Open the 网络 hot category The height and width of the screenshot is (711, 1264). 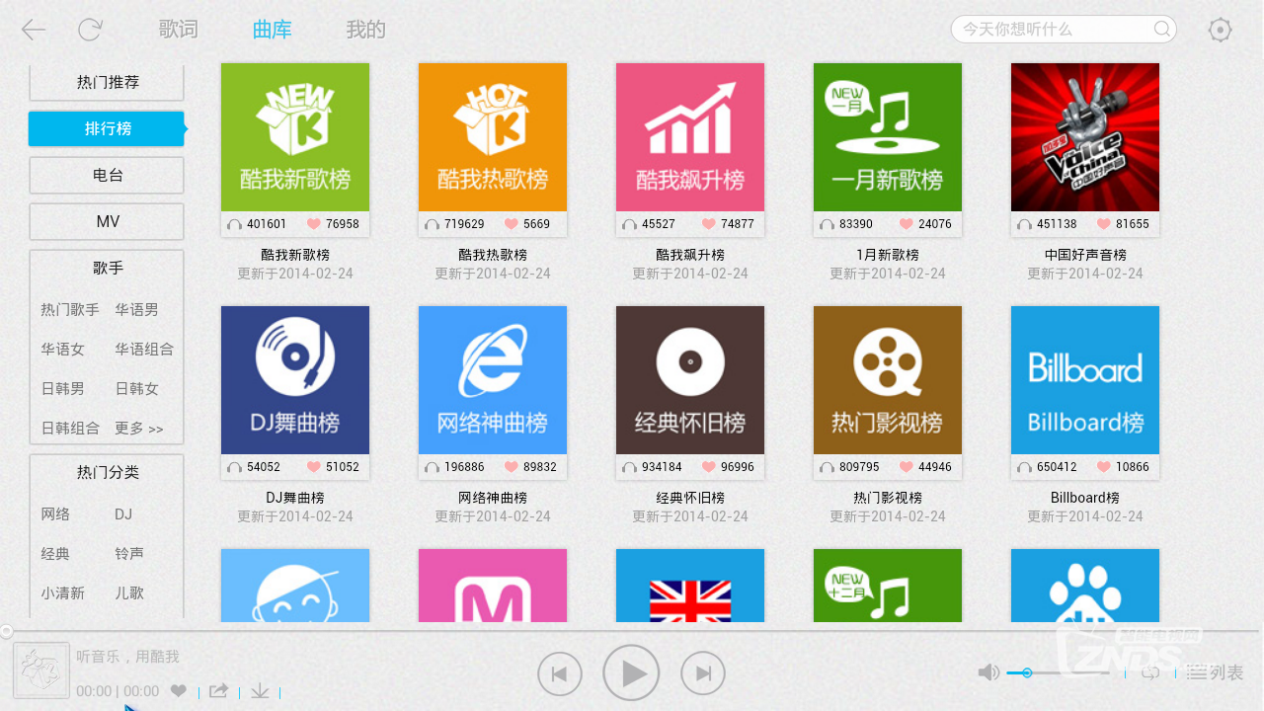pyautogui.click(x=55, y=514)
